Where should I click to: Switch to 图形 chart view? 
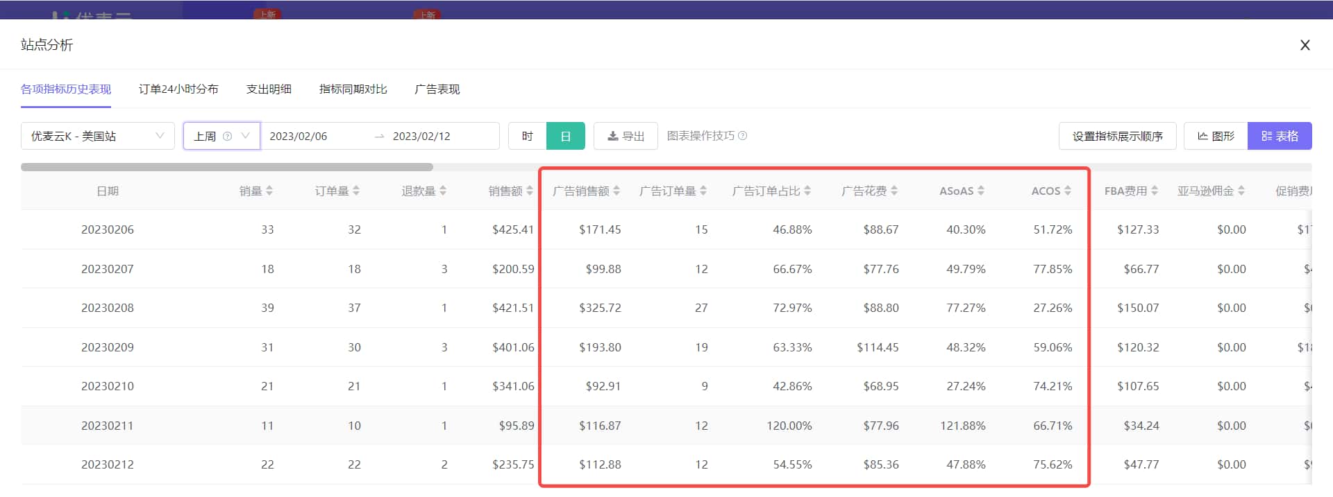click(1216, 136)
